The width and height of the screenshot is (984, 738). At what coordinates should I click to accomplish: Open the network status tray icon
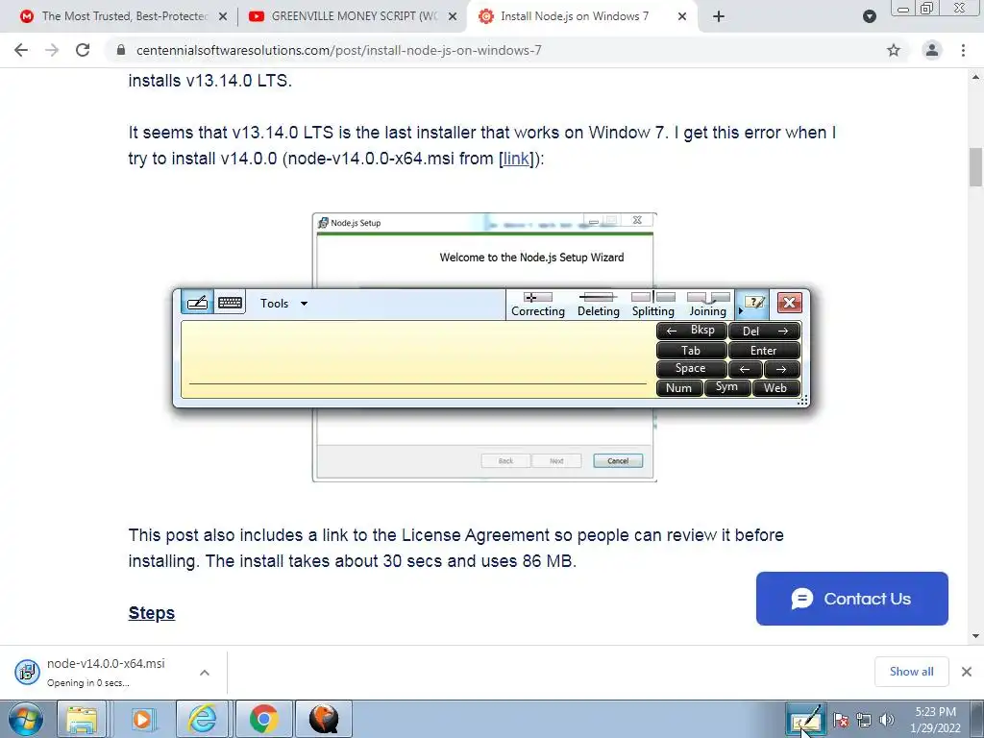[864, 720]
